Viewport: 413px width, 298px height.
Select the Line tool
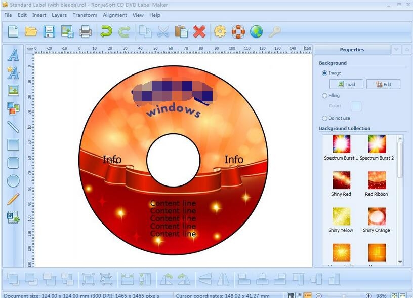click(13, 127)
